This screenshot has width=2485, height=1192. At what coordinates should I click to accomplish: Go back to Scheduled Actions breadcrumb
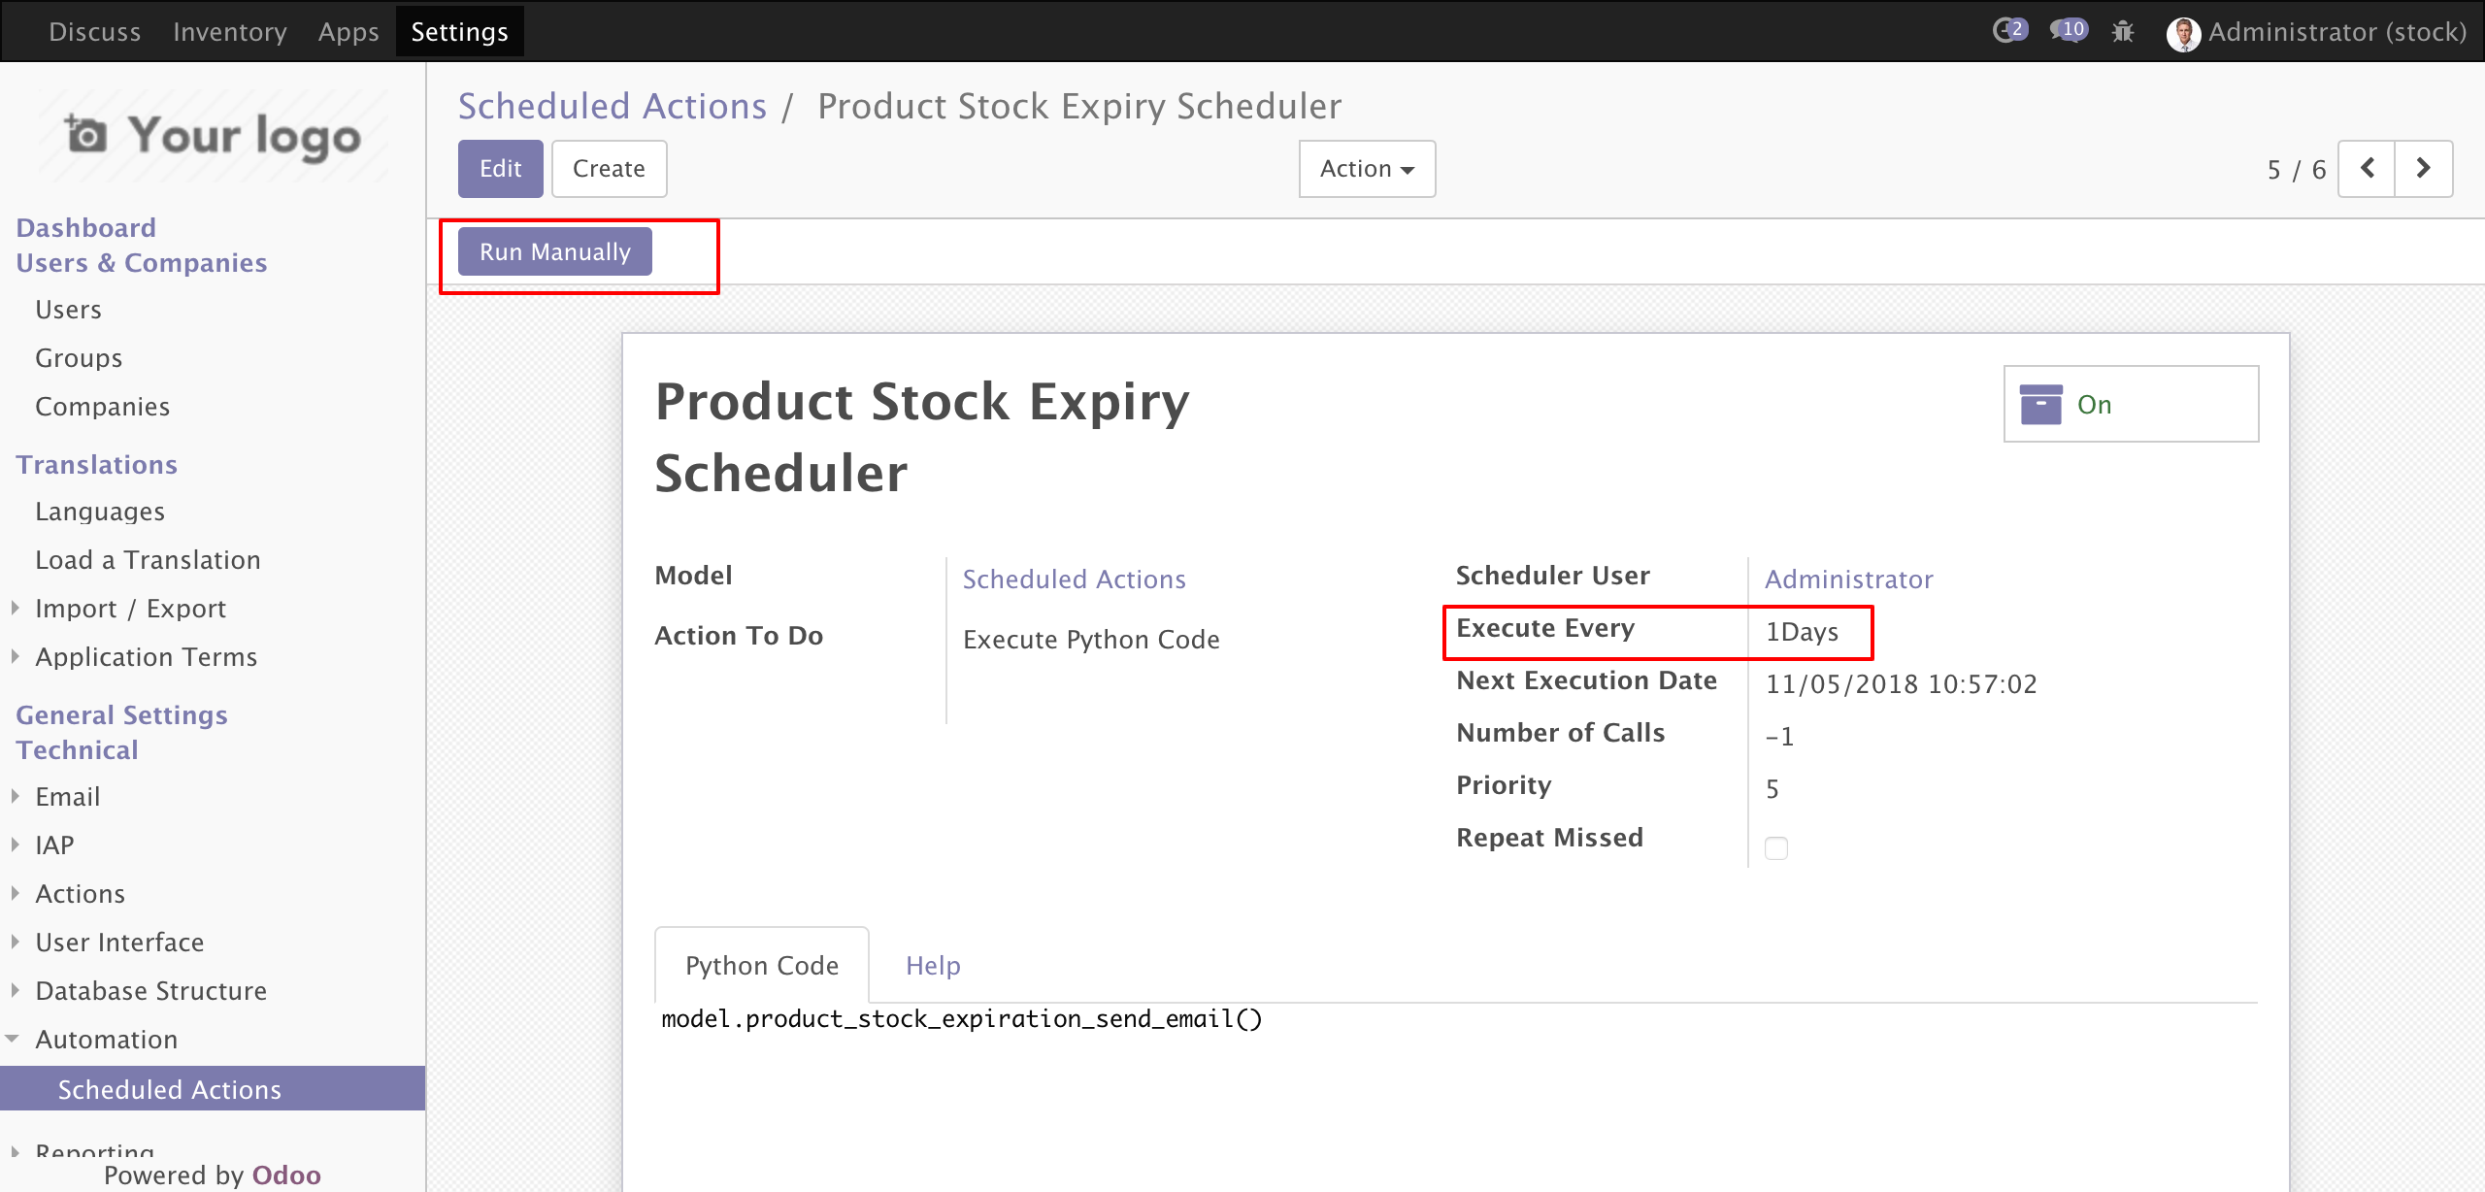612,106
